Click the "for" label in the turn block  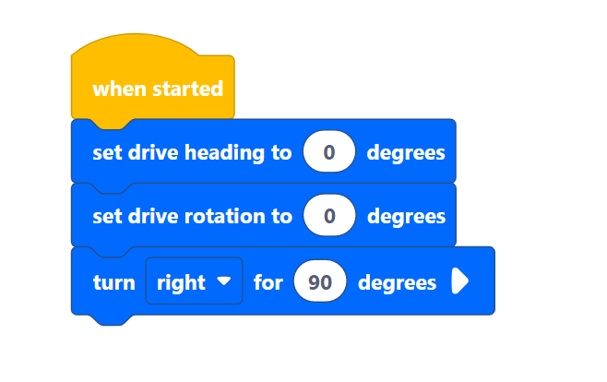tap(268, 282)
